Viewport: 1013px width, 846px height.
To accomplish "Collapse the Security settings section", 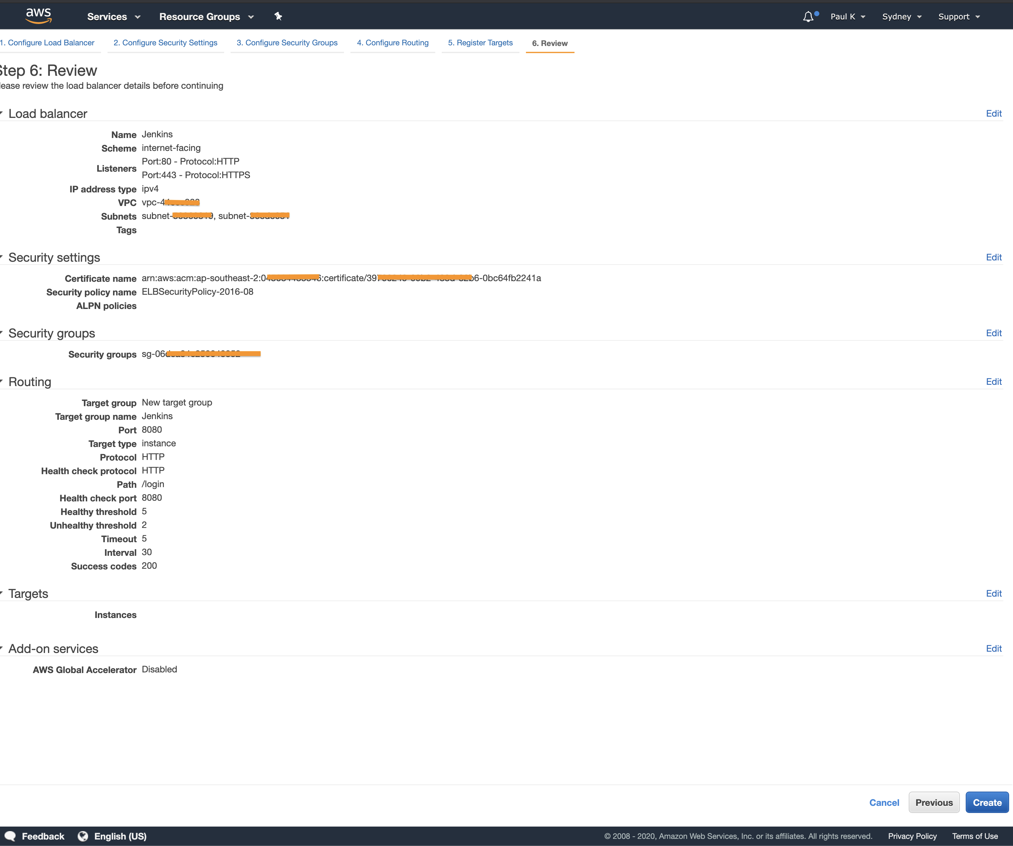I will (2, 257).
